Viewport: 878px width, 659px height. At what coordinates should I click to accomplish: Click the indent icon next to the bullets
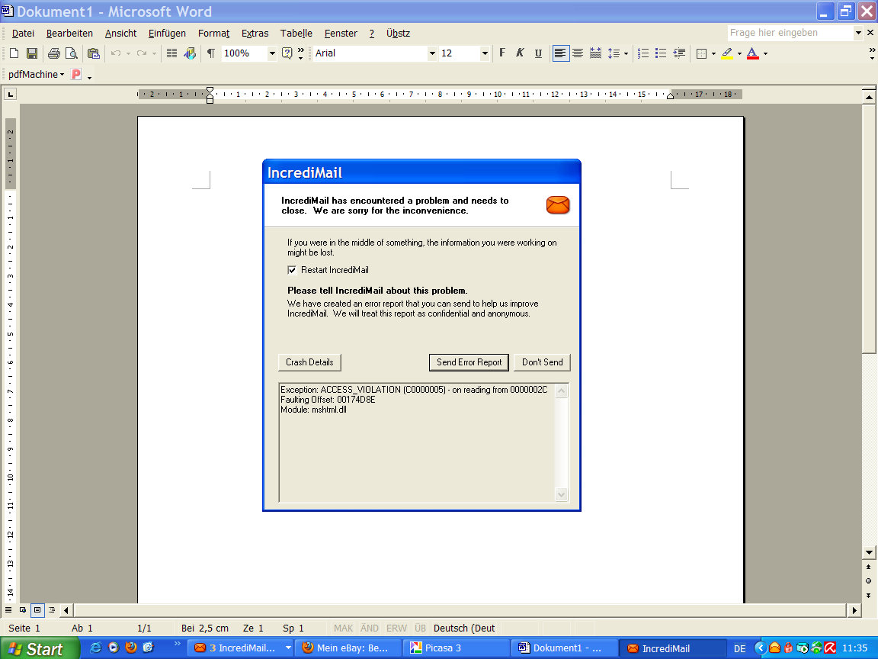pos(679,53)
